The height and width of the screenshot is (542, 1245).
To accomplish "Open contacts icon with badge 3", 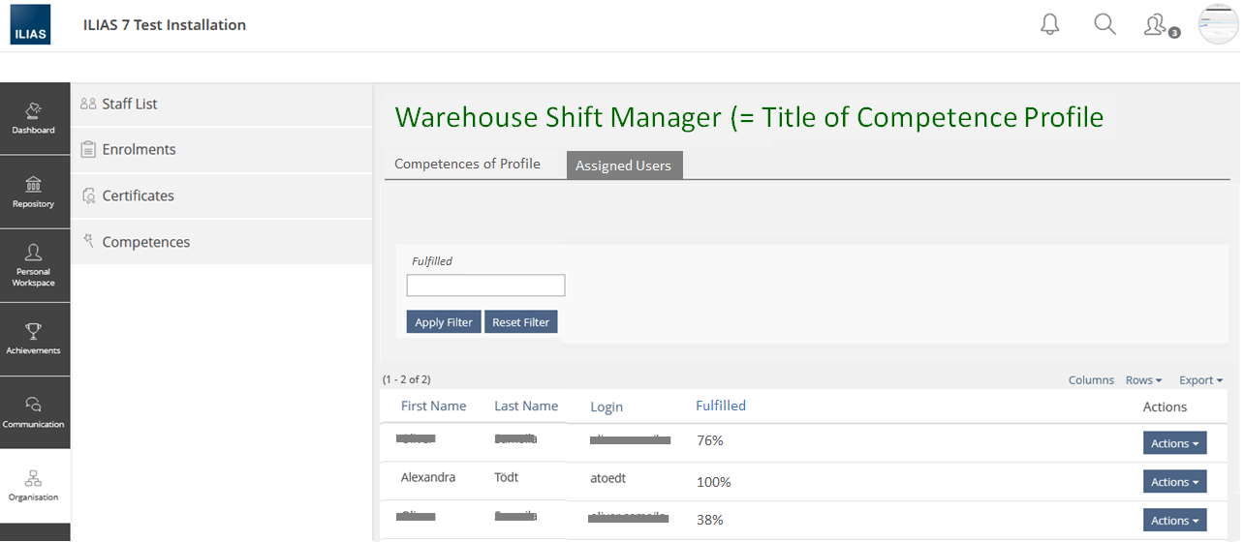I will [1157, 26].
